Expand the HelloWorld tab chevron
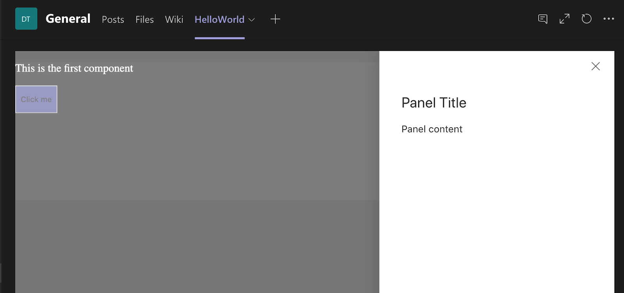 (252, 19)
